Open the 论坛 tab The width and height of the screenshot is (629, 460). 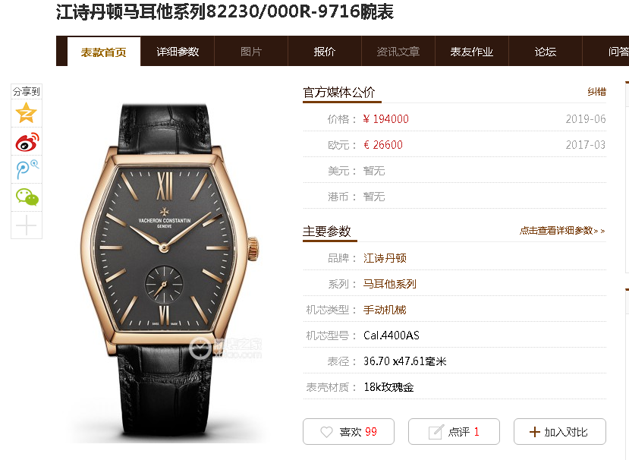546,52
